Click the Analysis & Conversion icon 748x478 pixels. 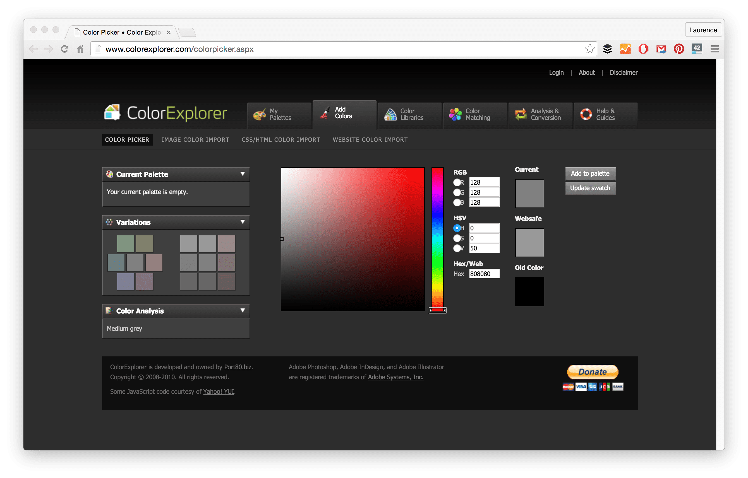pyautogui.click(x=521, y=114)
